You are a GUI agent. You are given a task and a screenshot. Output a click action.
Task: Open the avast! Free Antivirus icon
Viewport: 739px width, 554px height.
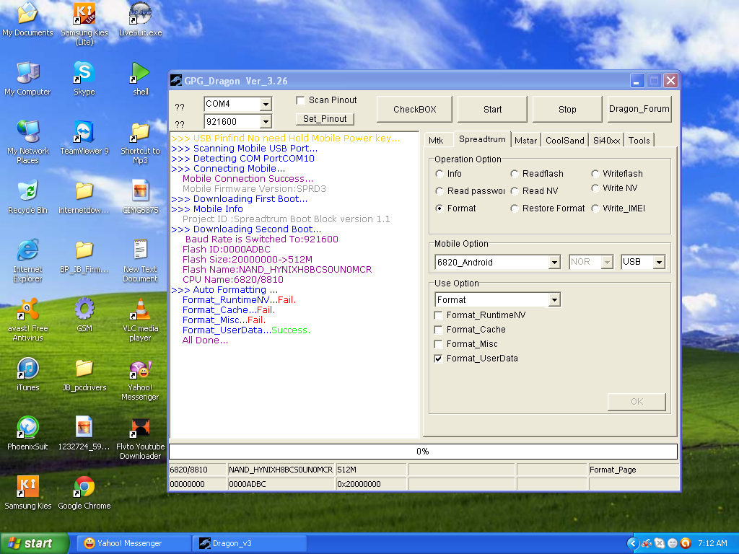[27, 309]
